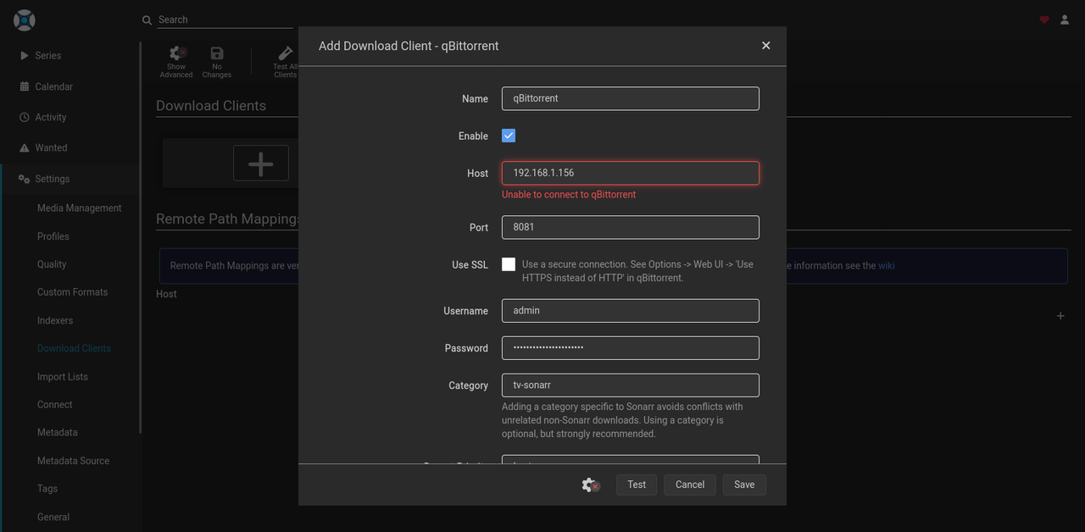Go to Connect settings
The image size is (1085, 532).
click(x=55, y=405)
